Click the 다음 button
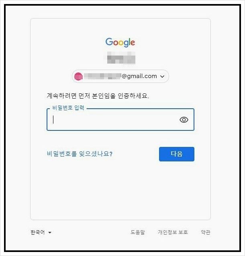 tap(177, 154)
